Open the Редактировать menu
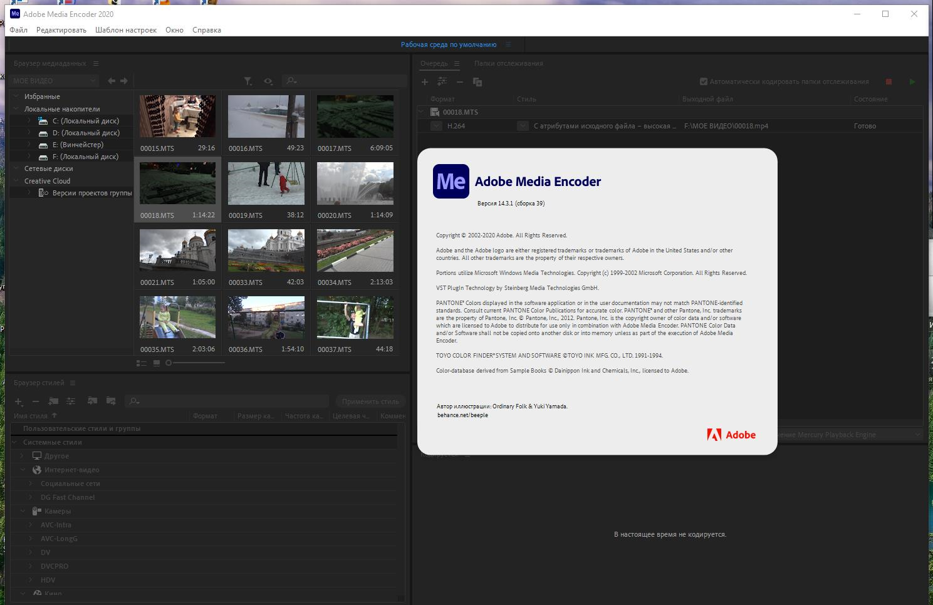This screenshot has height=605, width=933. coord(61,30)
